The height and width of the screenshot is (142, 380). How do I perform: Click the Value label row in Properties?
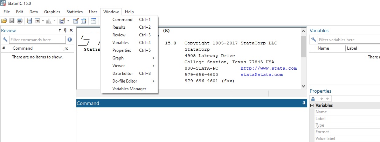(x=347, y=139)
